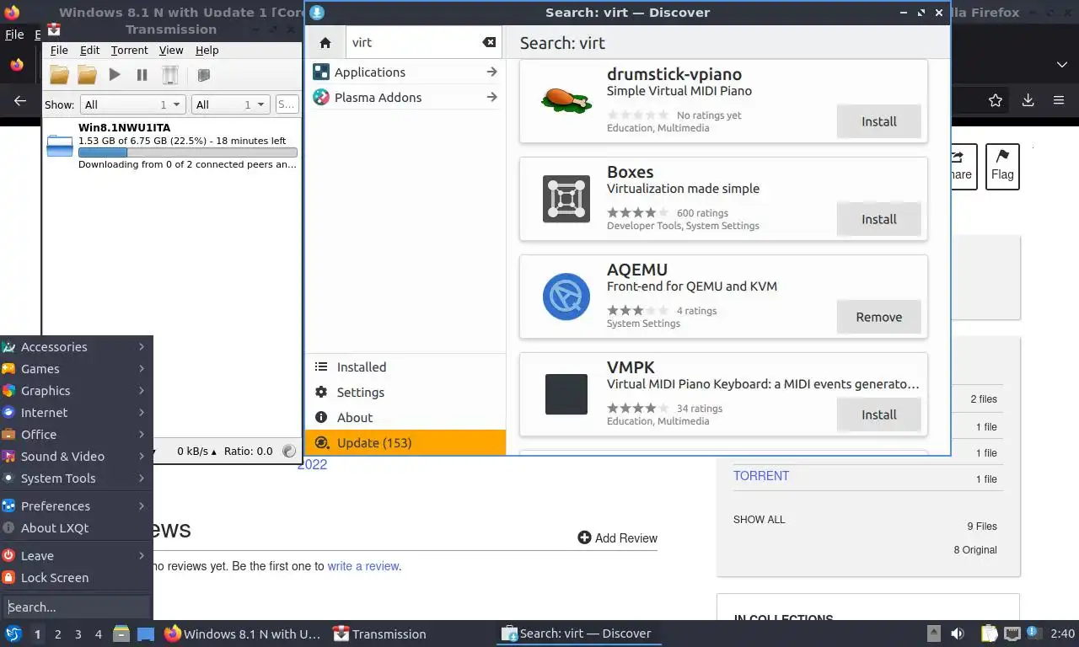Click the removable media eject tray icon
The image size is (1079, 647).
pyautogui.click(x=934, y=634)
